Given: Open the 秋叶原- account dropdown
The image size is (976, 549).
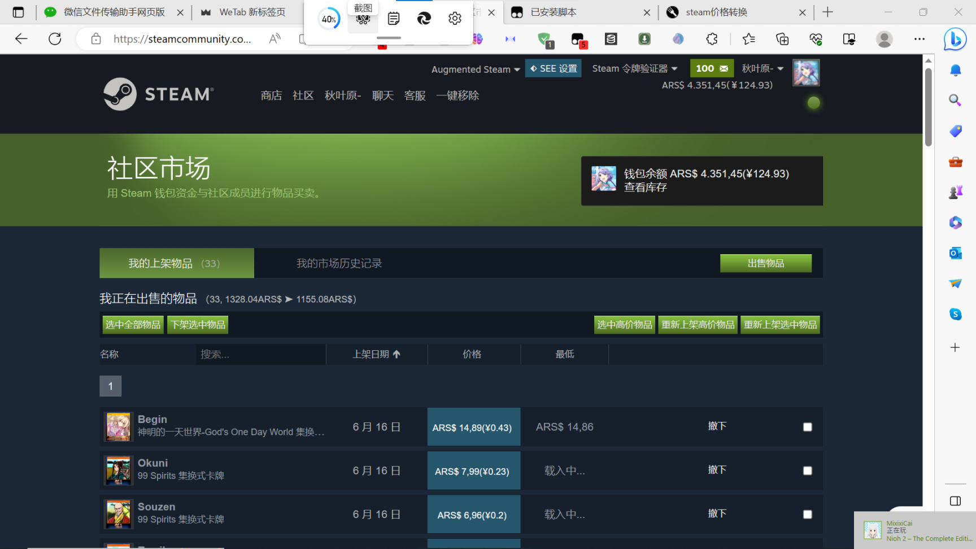Looking at the screenshot, I should point(762,68).
